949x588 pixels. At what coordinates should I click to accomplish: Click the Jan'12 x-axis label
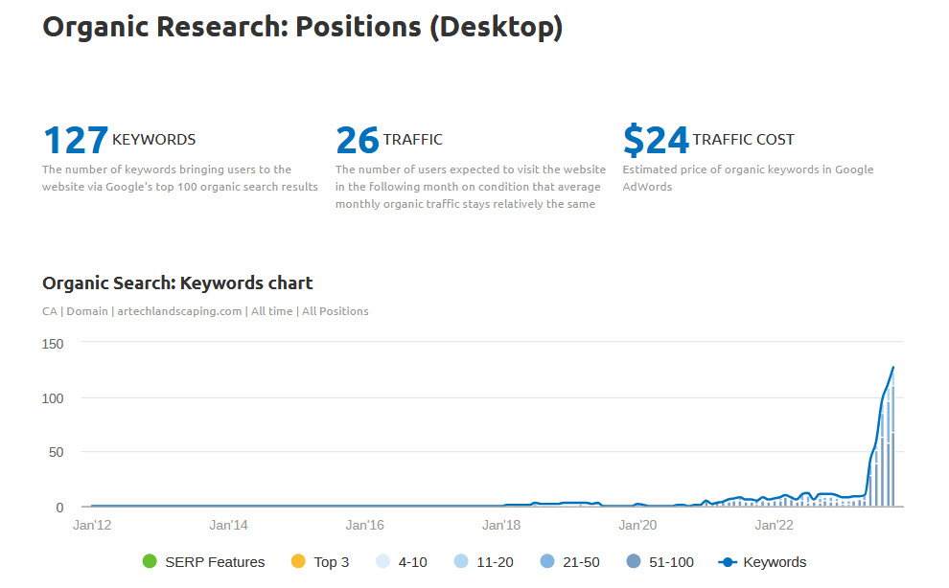click(x=92, y=525)
